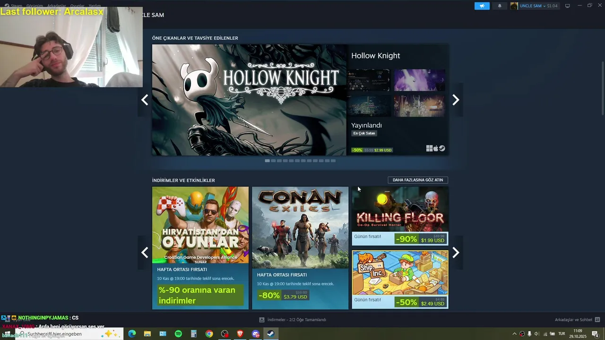Open the Ship Inc. daily deal

[x=400, y=280]
